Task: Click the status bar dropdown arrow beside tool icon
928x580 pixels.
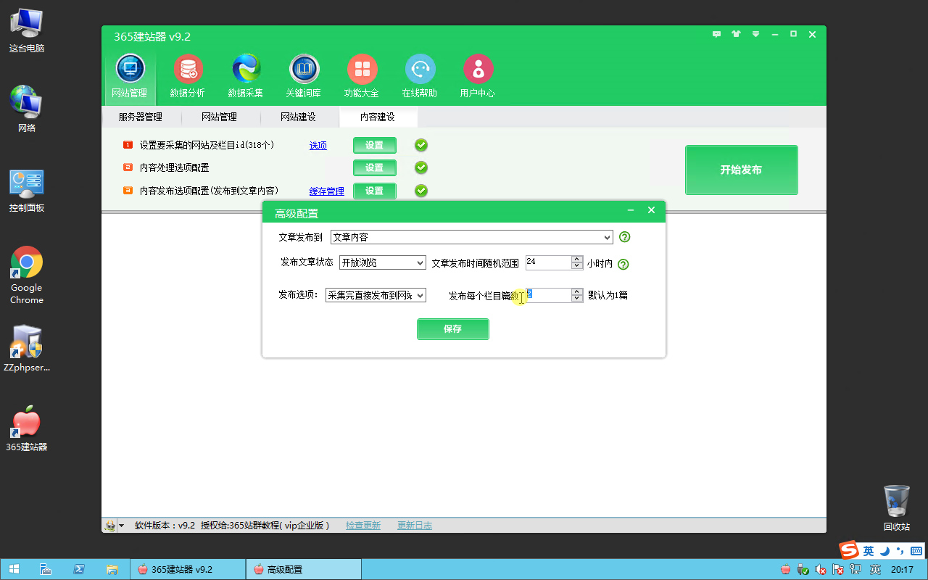Action: point(121,526)
